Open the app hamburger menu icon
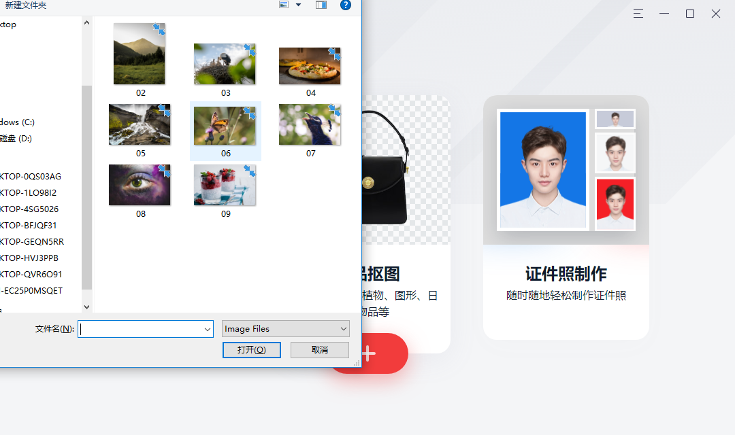This screenshot has height=435, width=735. pos(638,14)
